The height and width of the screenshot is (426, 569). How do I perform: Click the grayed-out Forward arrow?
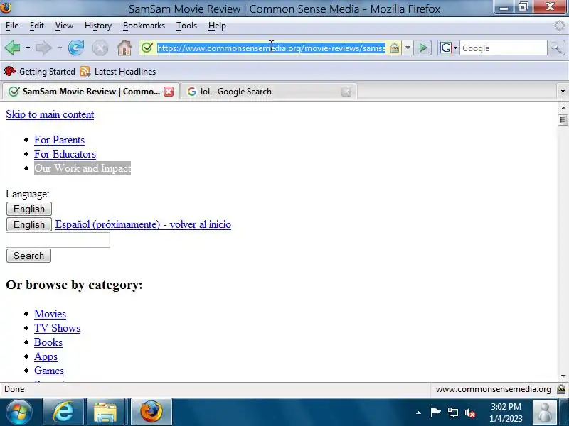pos(44,48)
